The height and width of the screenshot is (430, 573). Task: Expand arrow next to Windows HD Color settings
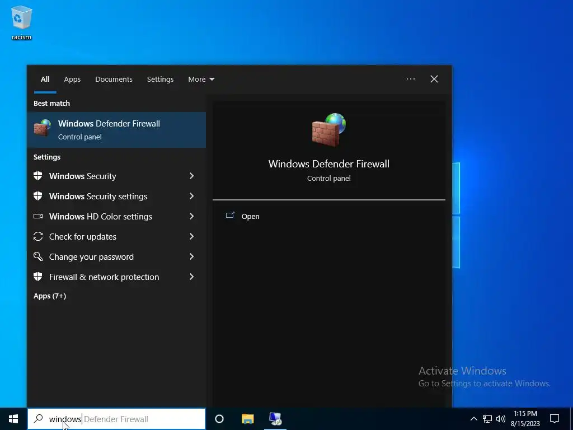(x=191, y=216)
